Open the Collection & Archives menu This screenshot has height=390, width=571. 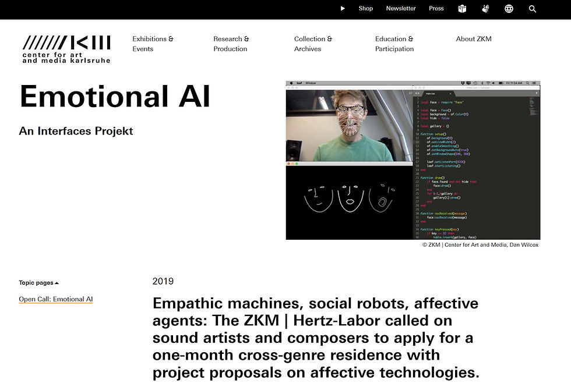coord(313,44)
